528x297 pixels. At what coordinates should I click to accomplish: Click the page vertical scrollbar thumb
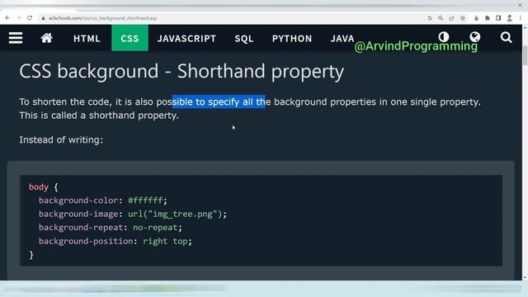[x=525, y=55]
